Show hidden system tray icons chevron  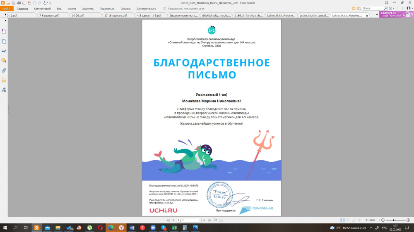pyautogui.click(x=371, y=228)
